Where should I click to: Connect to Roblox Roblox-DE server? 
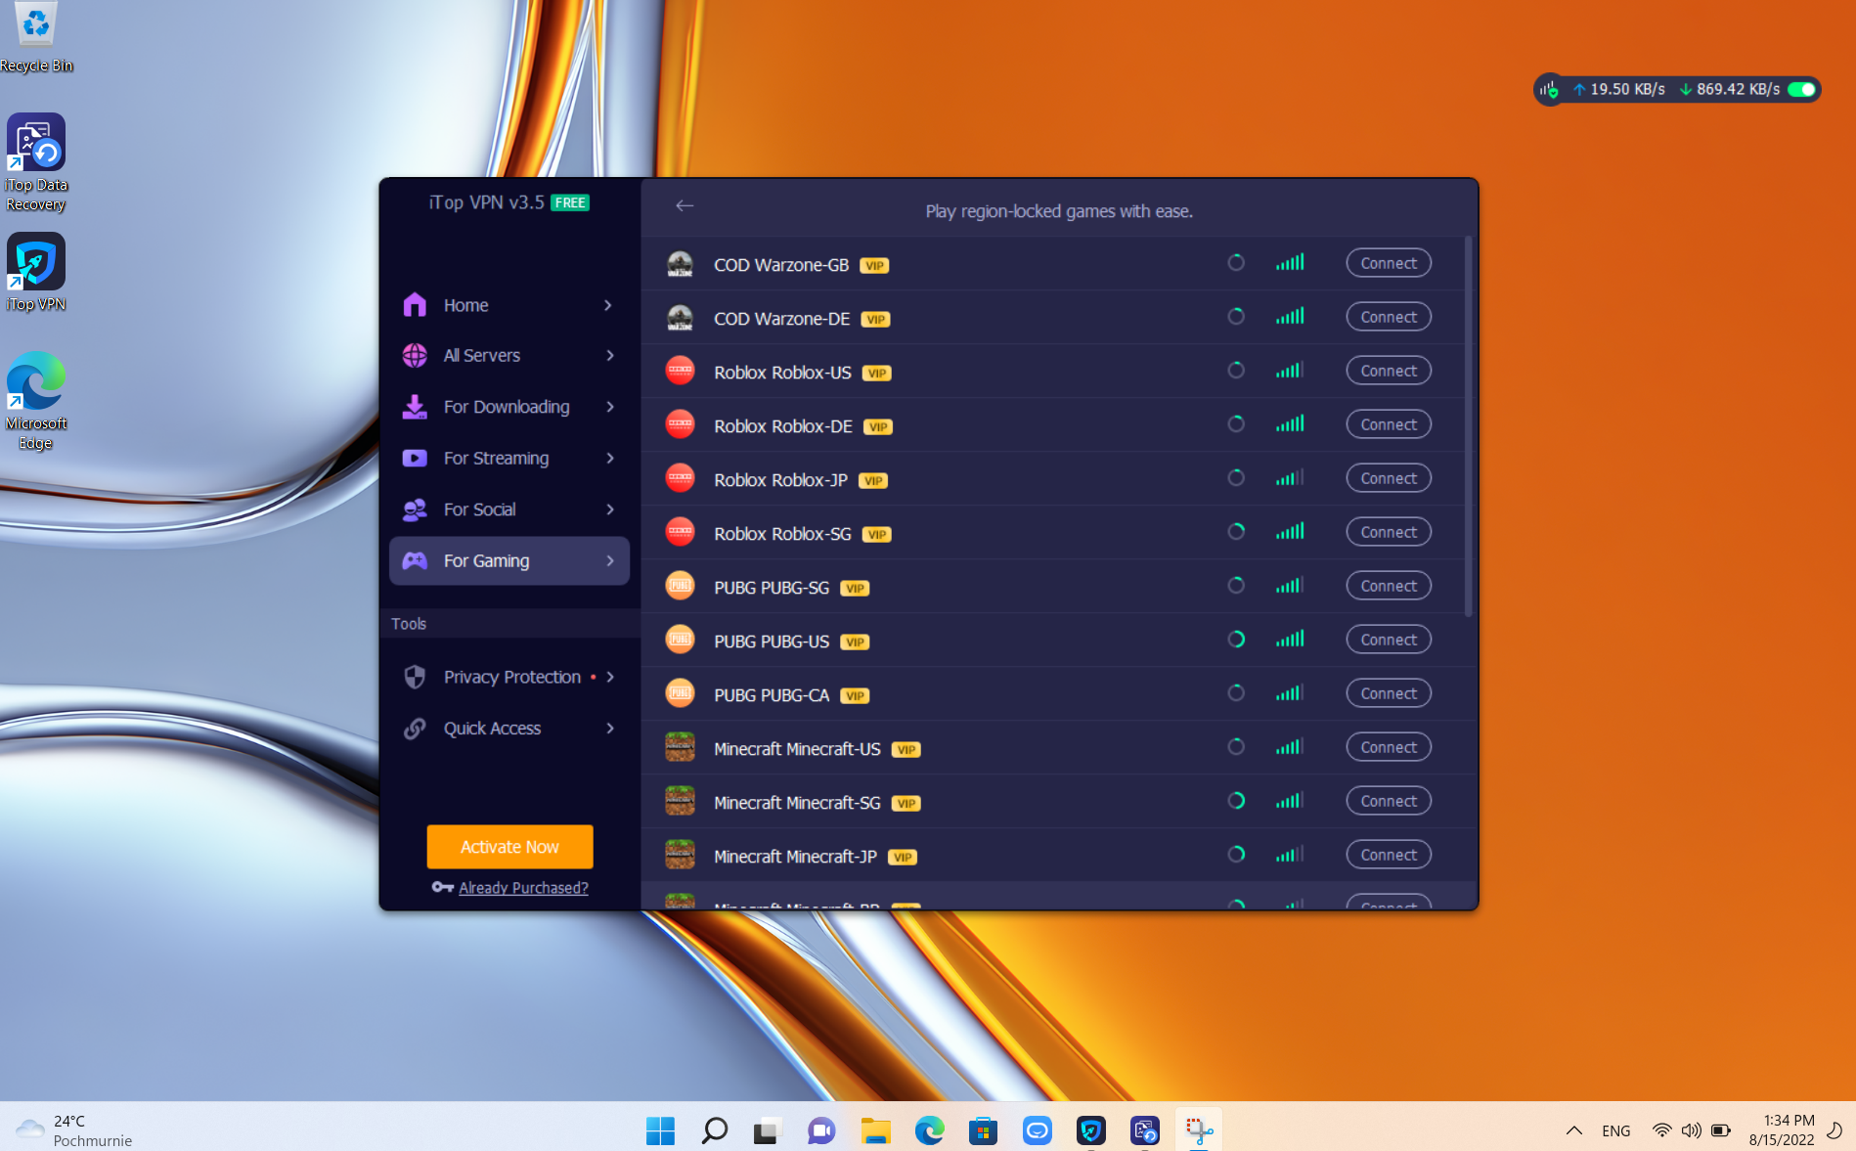[1389, 424]
